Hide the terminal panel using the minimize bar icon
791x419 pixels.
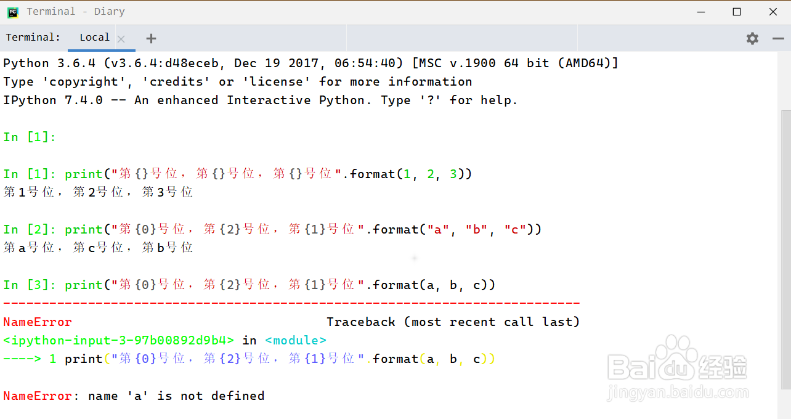tap(777, 38)
